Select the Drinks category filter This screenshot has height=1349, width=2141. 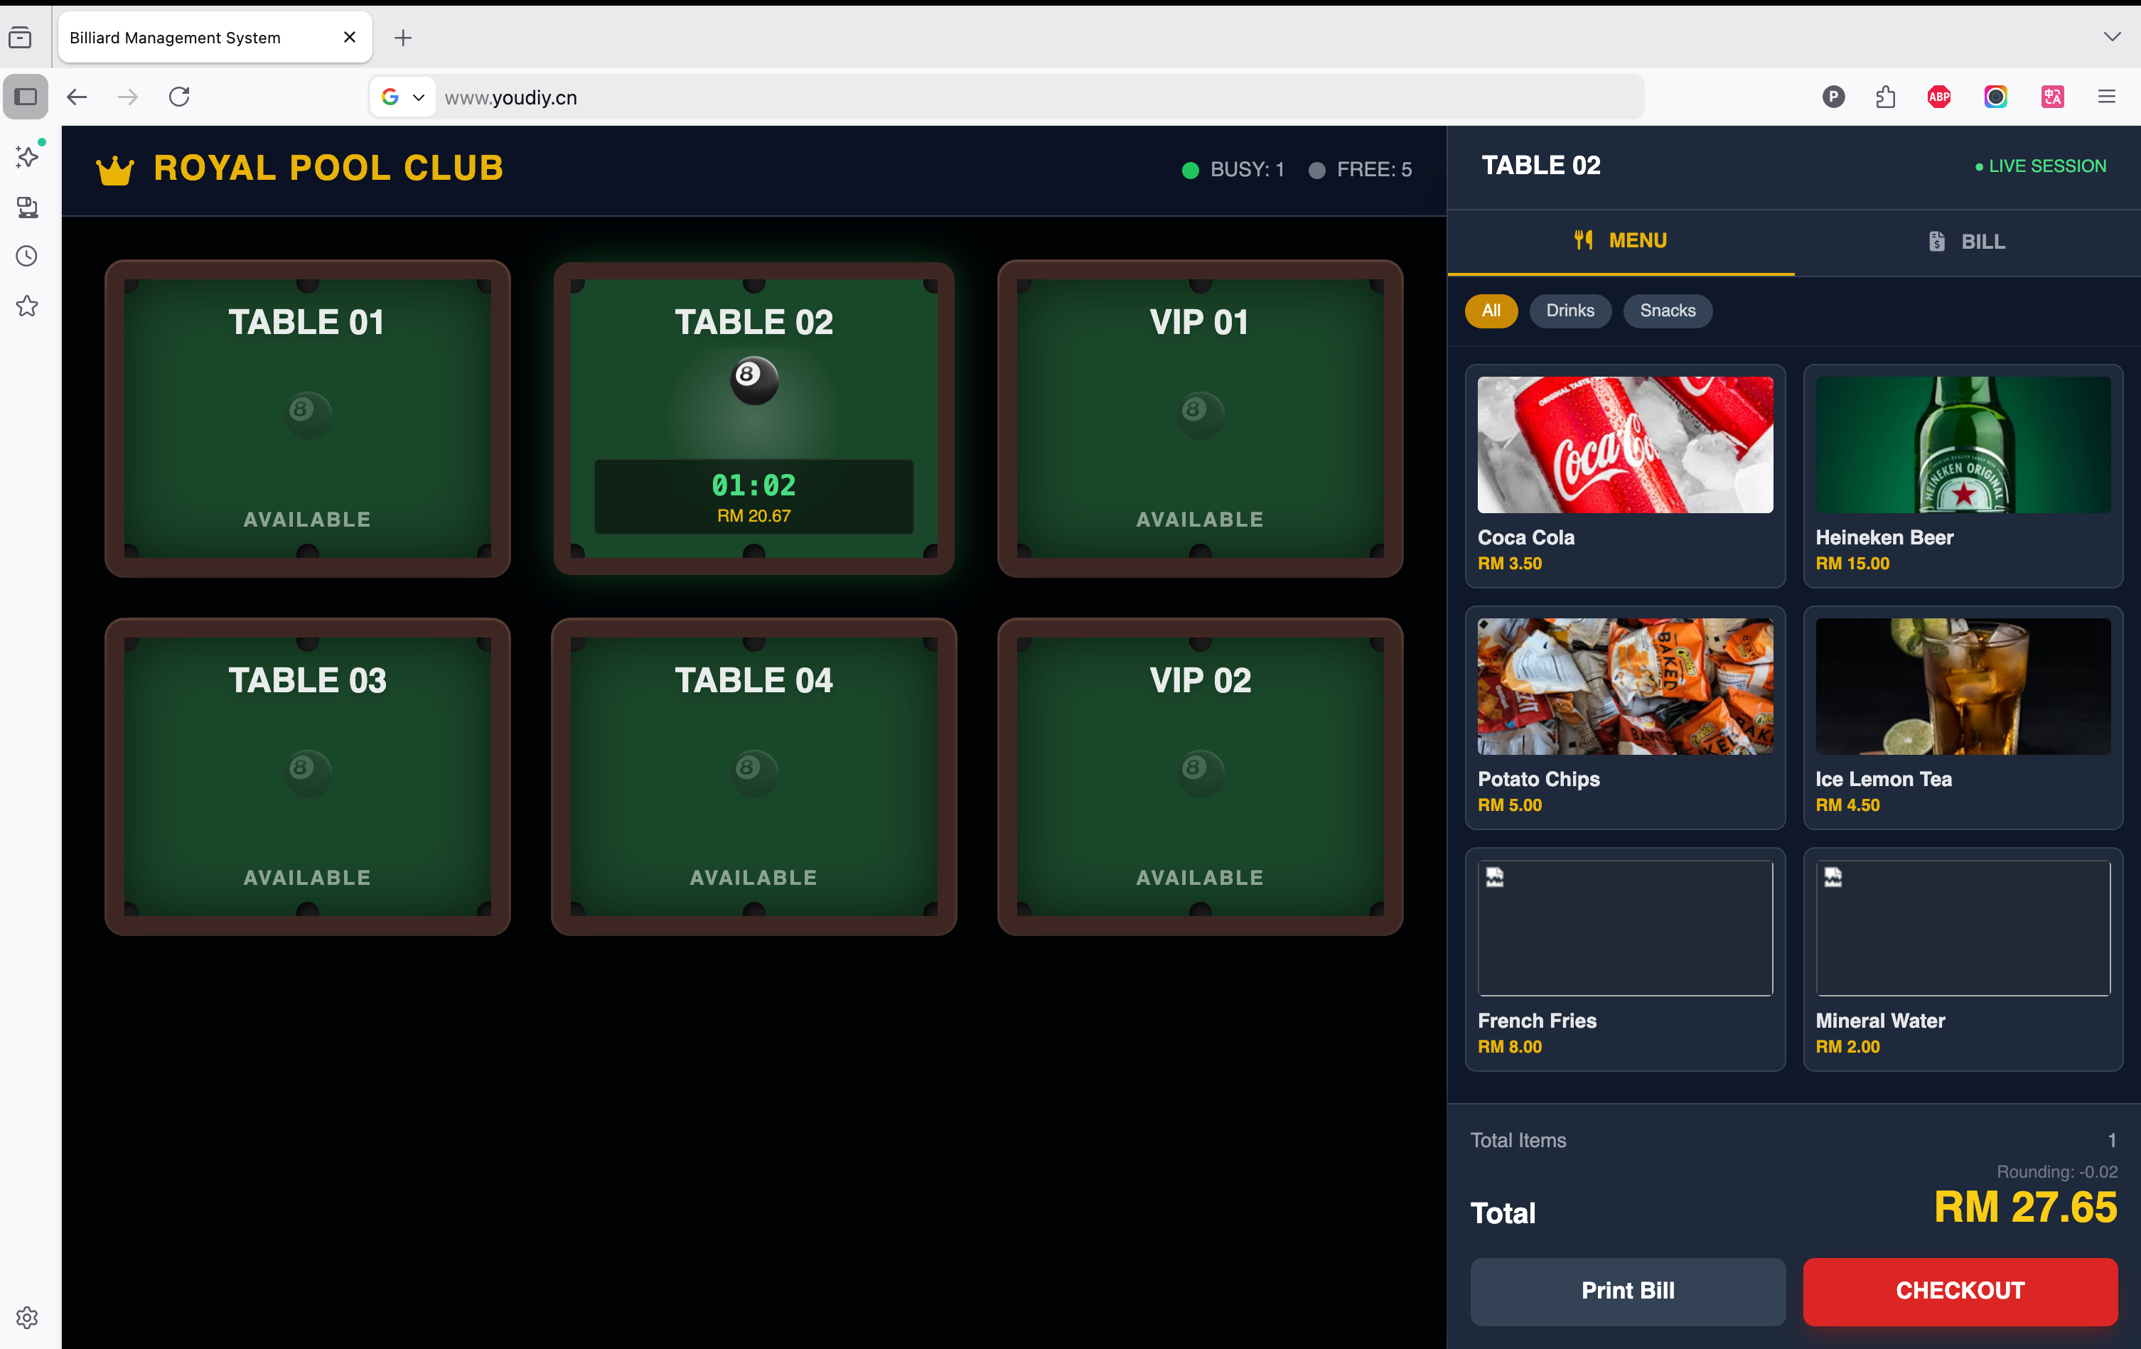(1569, 311)
